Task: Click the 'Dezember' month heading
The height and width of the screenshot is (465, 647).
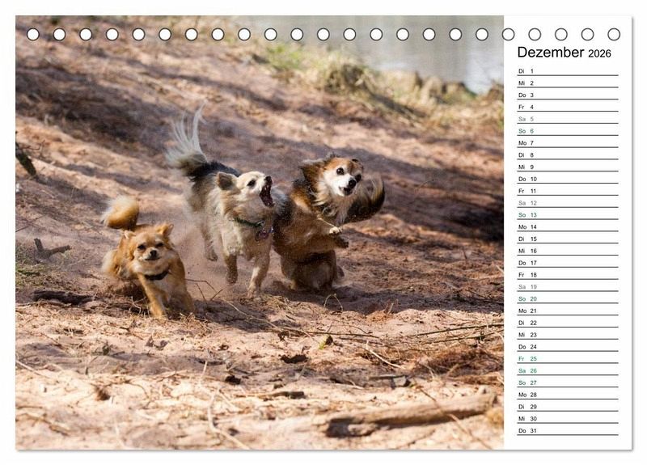Action: [x=550, y=53]
